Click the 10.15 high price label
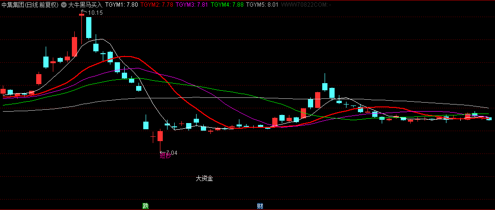495x210 pixels. (95, 13)
